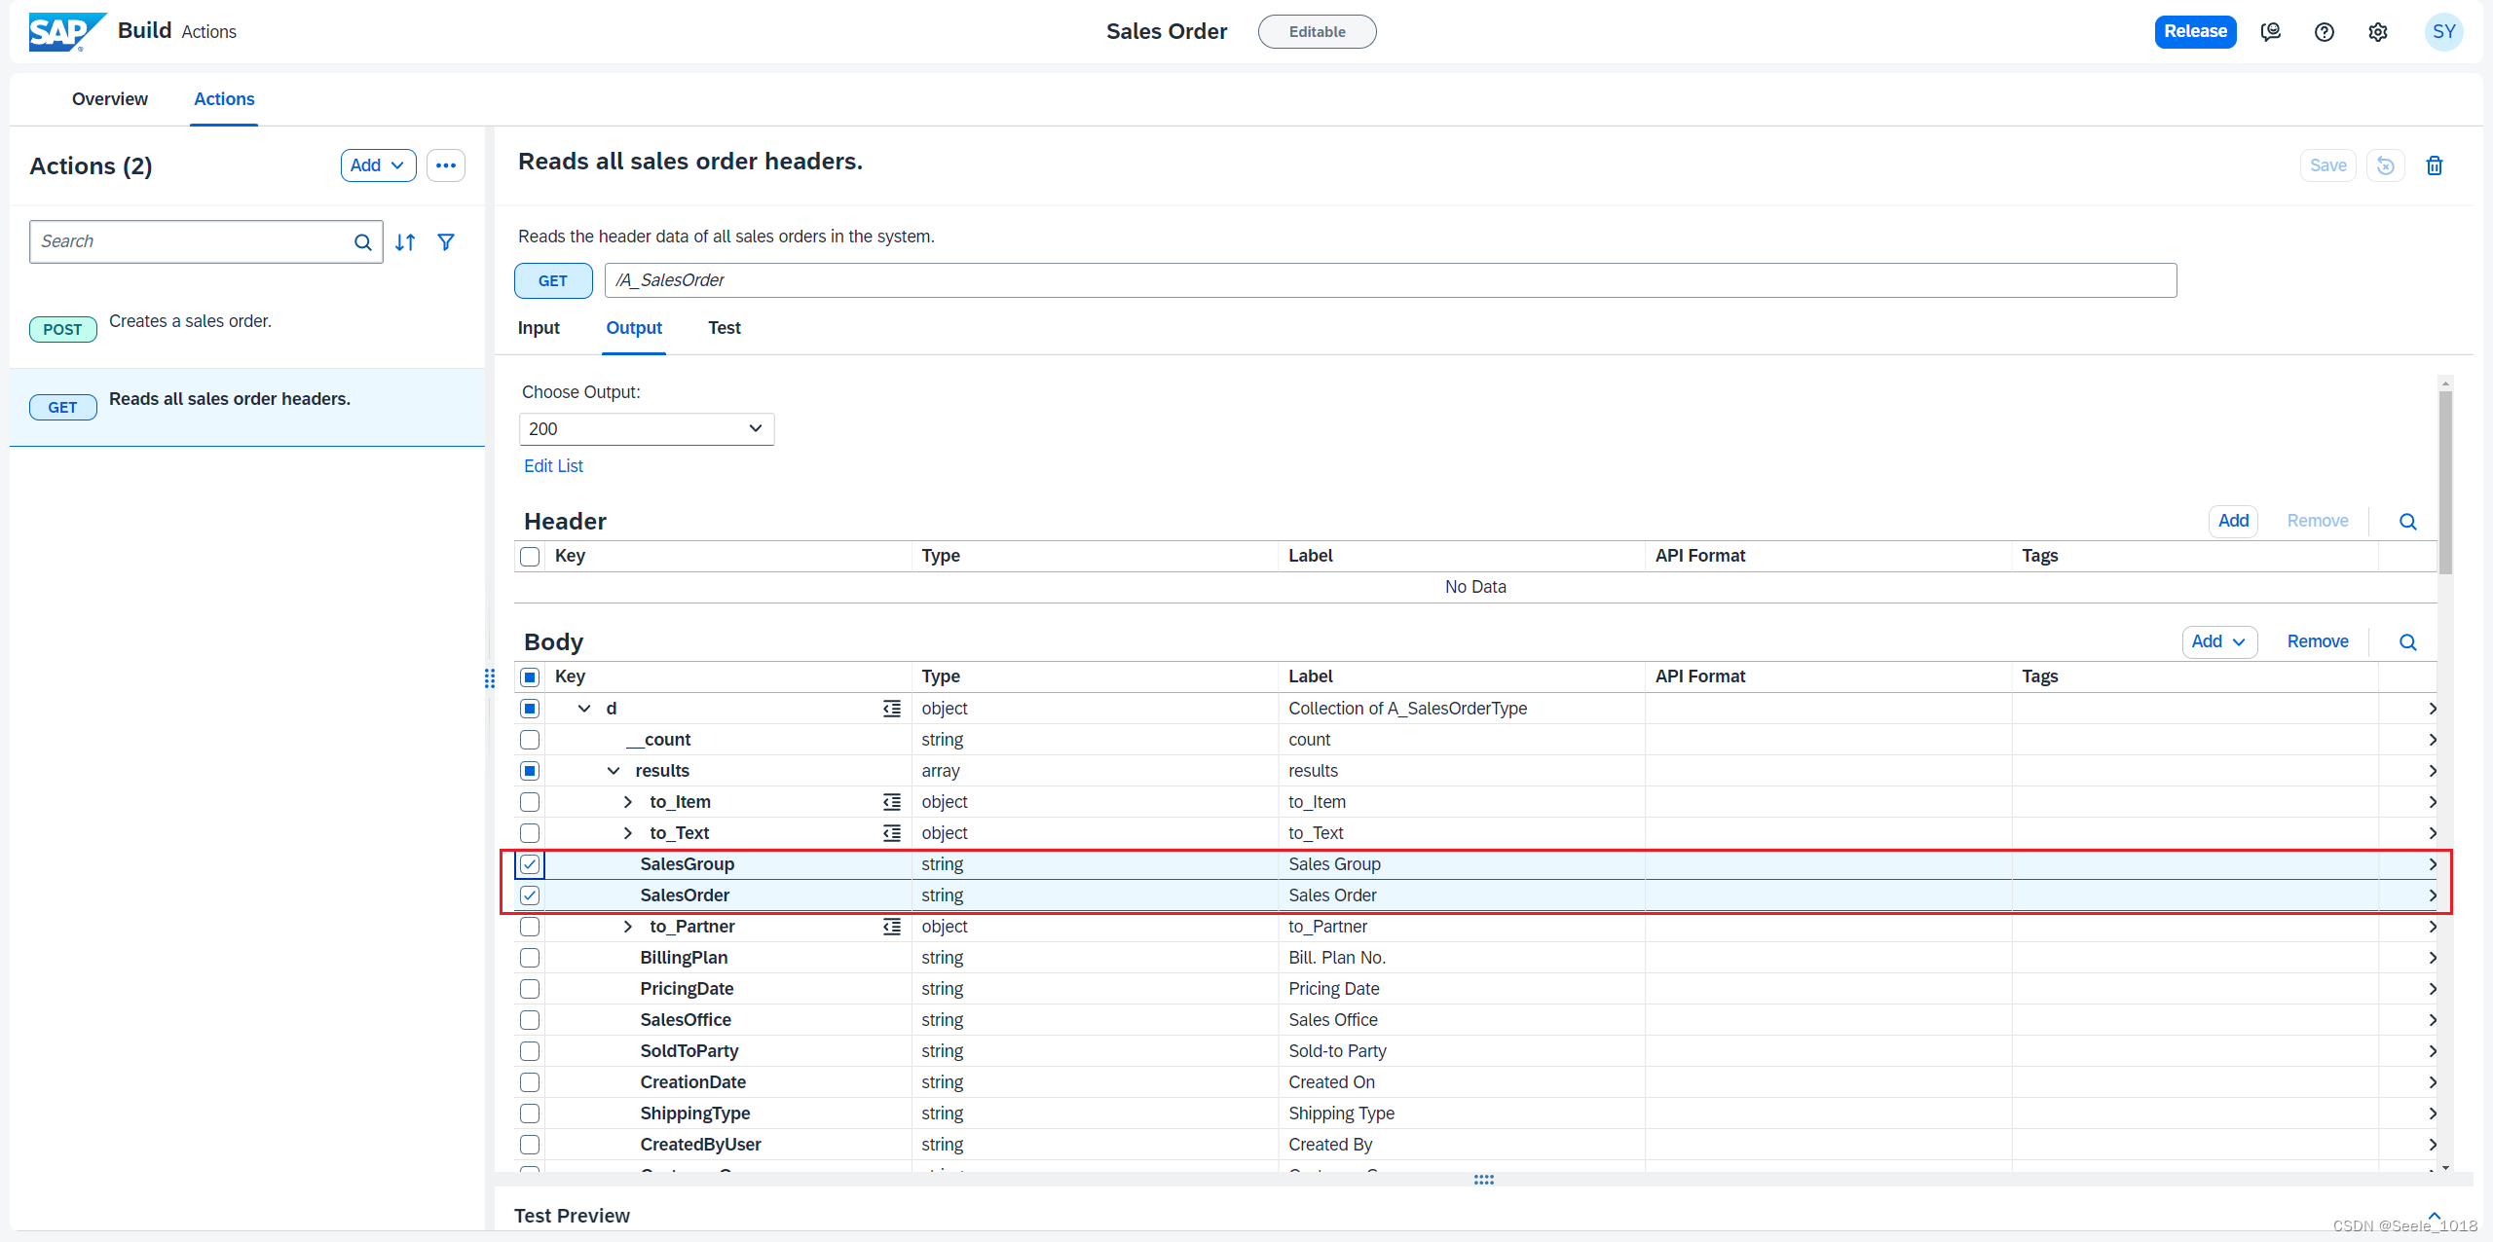This screenshot has height=1242, width=2493.
Task: Click the Save button
Action: tap(2328, 165)
